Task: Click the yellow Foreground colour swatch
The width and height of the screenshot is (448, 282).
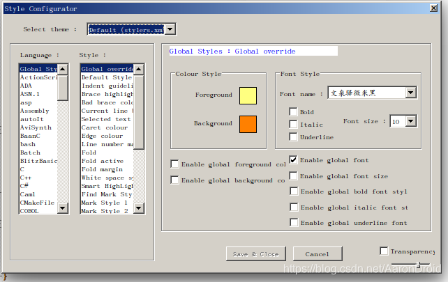Action: (x=248, y=95)
